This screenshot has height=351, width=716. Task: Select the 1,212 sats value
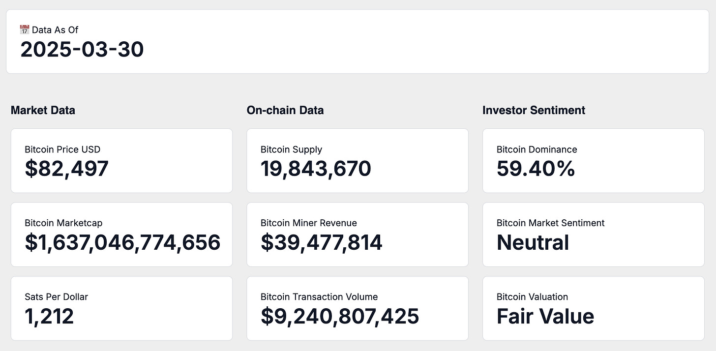coord(49,316)
